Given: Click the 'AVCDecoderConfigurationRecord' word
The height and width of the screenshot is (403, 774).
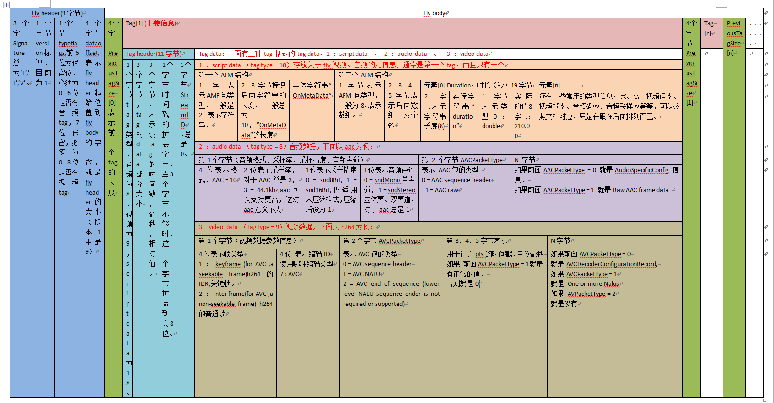Looking at the screenshot, I should click(x=611, y=264).
